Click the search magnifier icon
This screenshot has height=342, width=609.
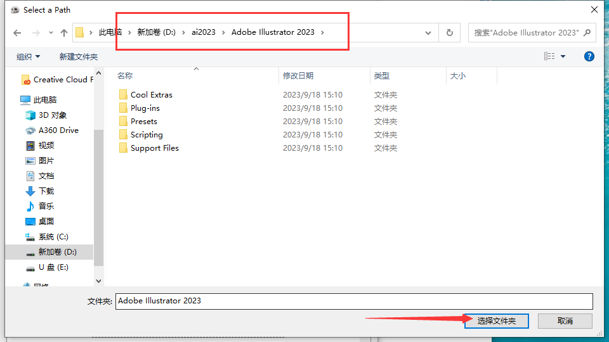[x=587, y=32]
